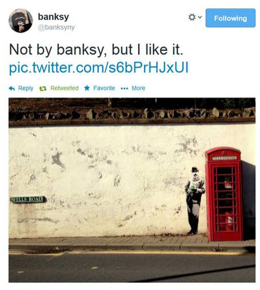Click the Reply text label
The width and height of the screenshot is (260, 290).
[26, 88]
